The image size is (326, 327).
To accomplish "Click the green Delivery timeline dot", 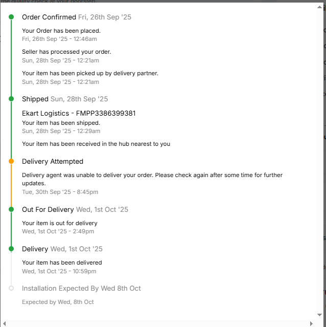I will [x=11, y=249].
